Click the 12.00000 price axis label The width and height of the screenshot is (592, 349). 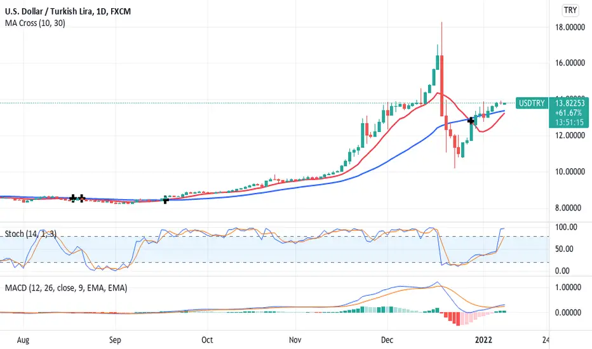pos(570,135)
